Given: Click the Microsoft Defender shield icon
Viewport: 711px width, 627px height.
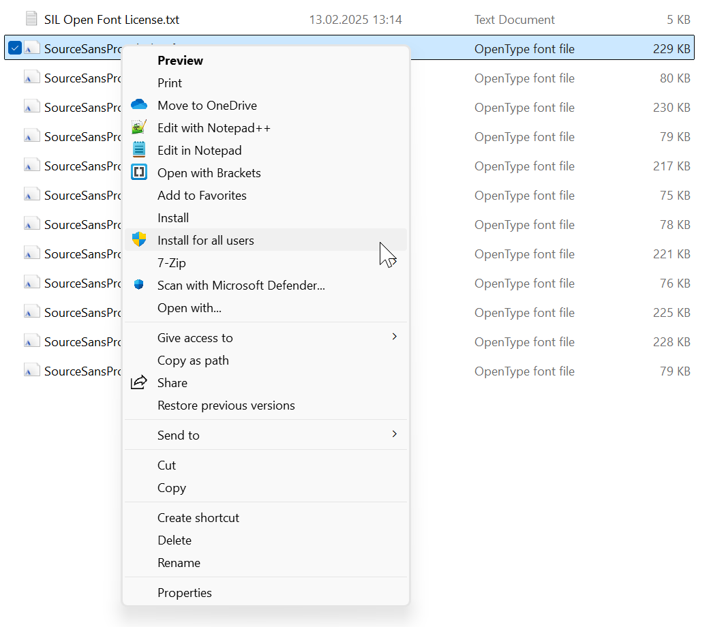Looking at the screenshot, I should pos(139,284).
